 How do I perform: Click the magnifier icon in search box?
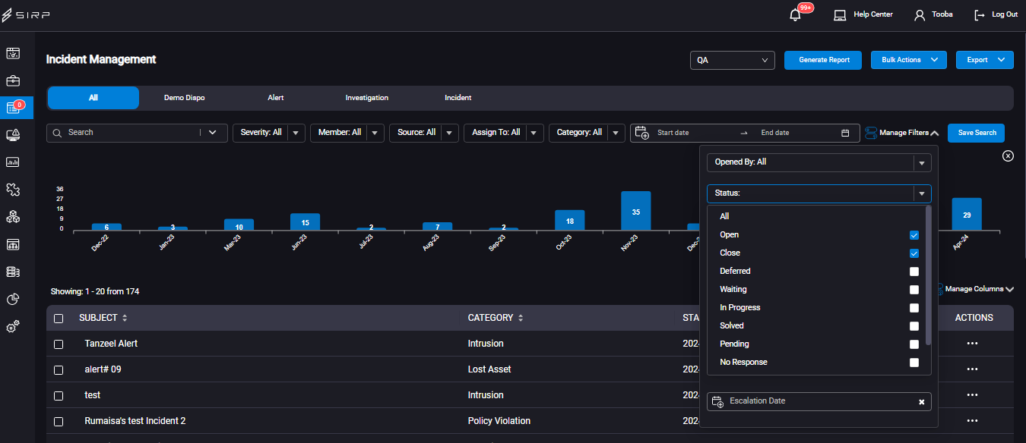point(58,133)
